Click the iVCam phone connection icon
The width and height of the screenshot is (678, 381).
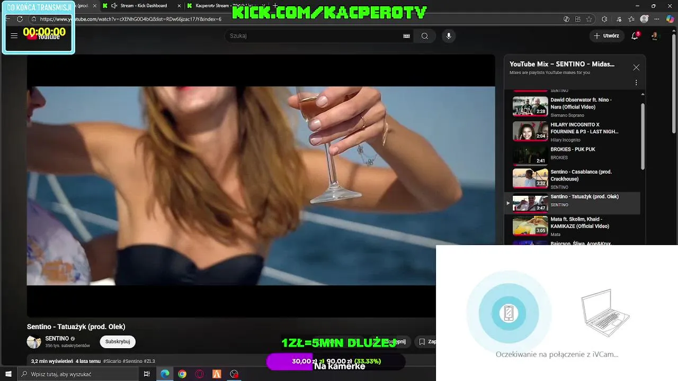tap(508, 313)
